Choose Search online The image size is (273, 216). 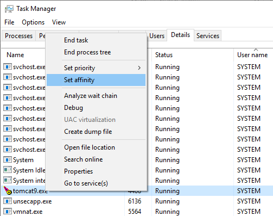pos(96,159)
